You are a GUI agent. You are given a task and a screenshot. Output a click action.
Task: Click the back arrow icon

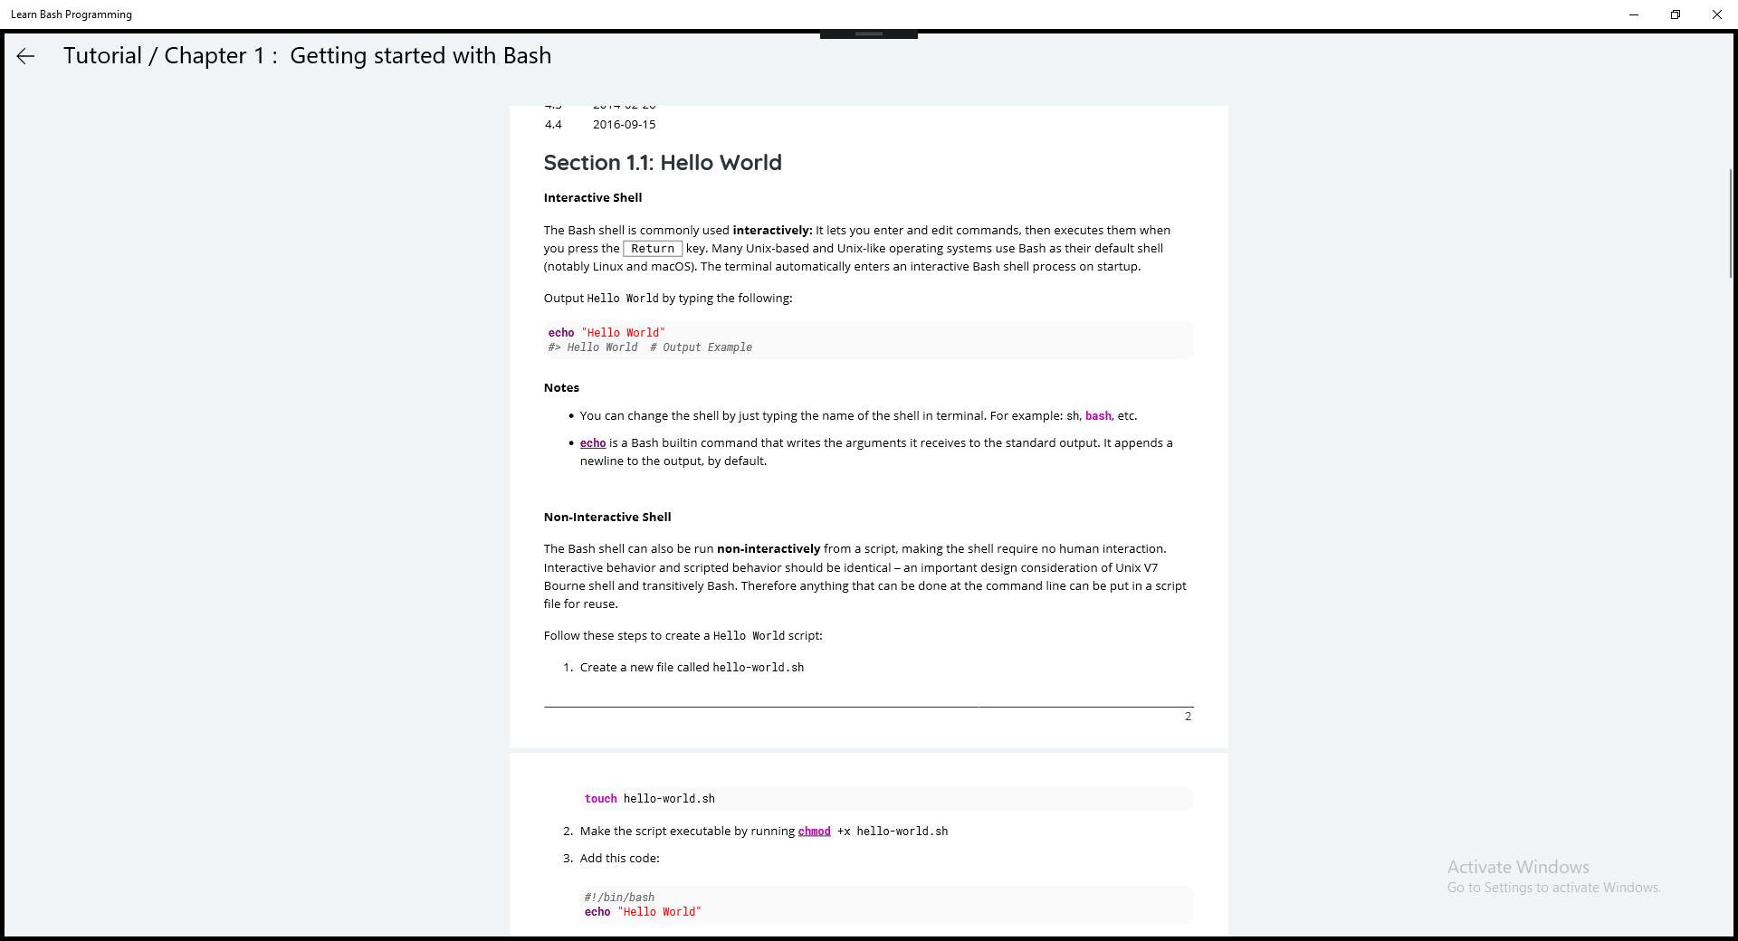pyautogui.click(x=25, y=56)
